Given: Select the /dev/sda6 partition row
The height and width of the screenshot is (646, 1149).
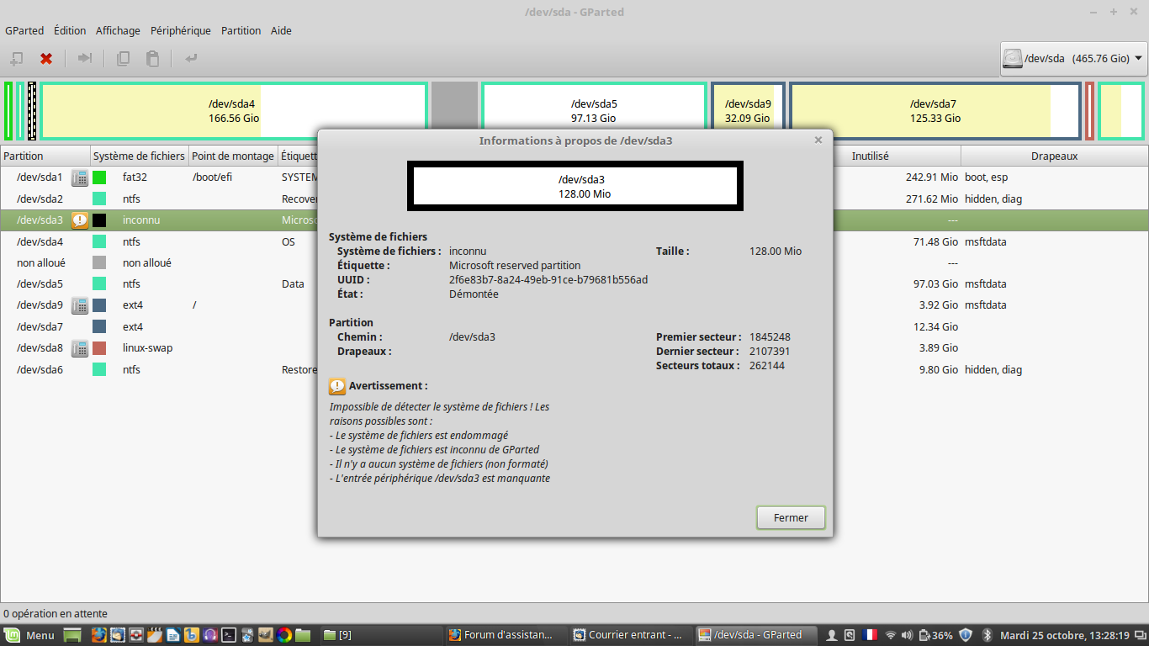Looking at the screenshot, I should click(x=574, y=369).
